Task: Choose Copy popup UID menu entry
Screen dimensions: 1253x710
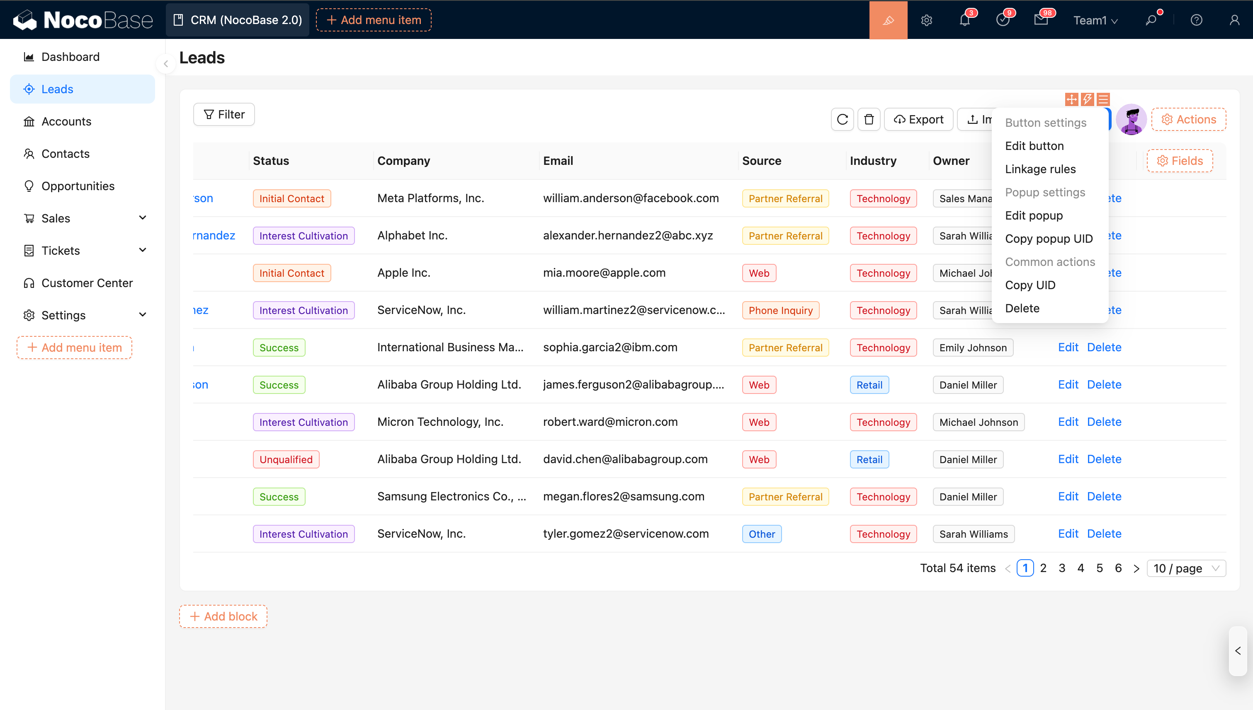Action: [1049, 239]
